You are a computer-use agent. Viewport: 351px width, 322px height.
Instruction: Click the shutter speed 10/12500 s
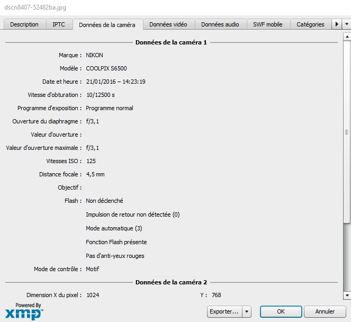(101, 95)
